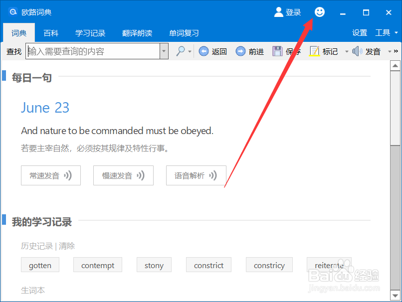The height and width of the screenshot is (302, 402).
Task: Click the floppy disk save icon
Action: coord(277,51)
